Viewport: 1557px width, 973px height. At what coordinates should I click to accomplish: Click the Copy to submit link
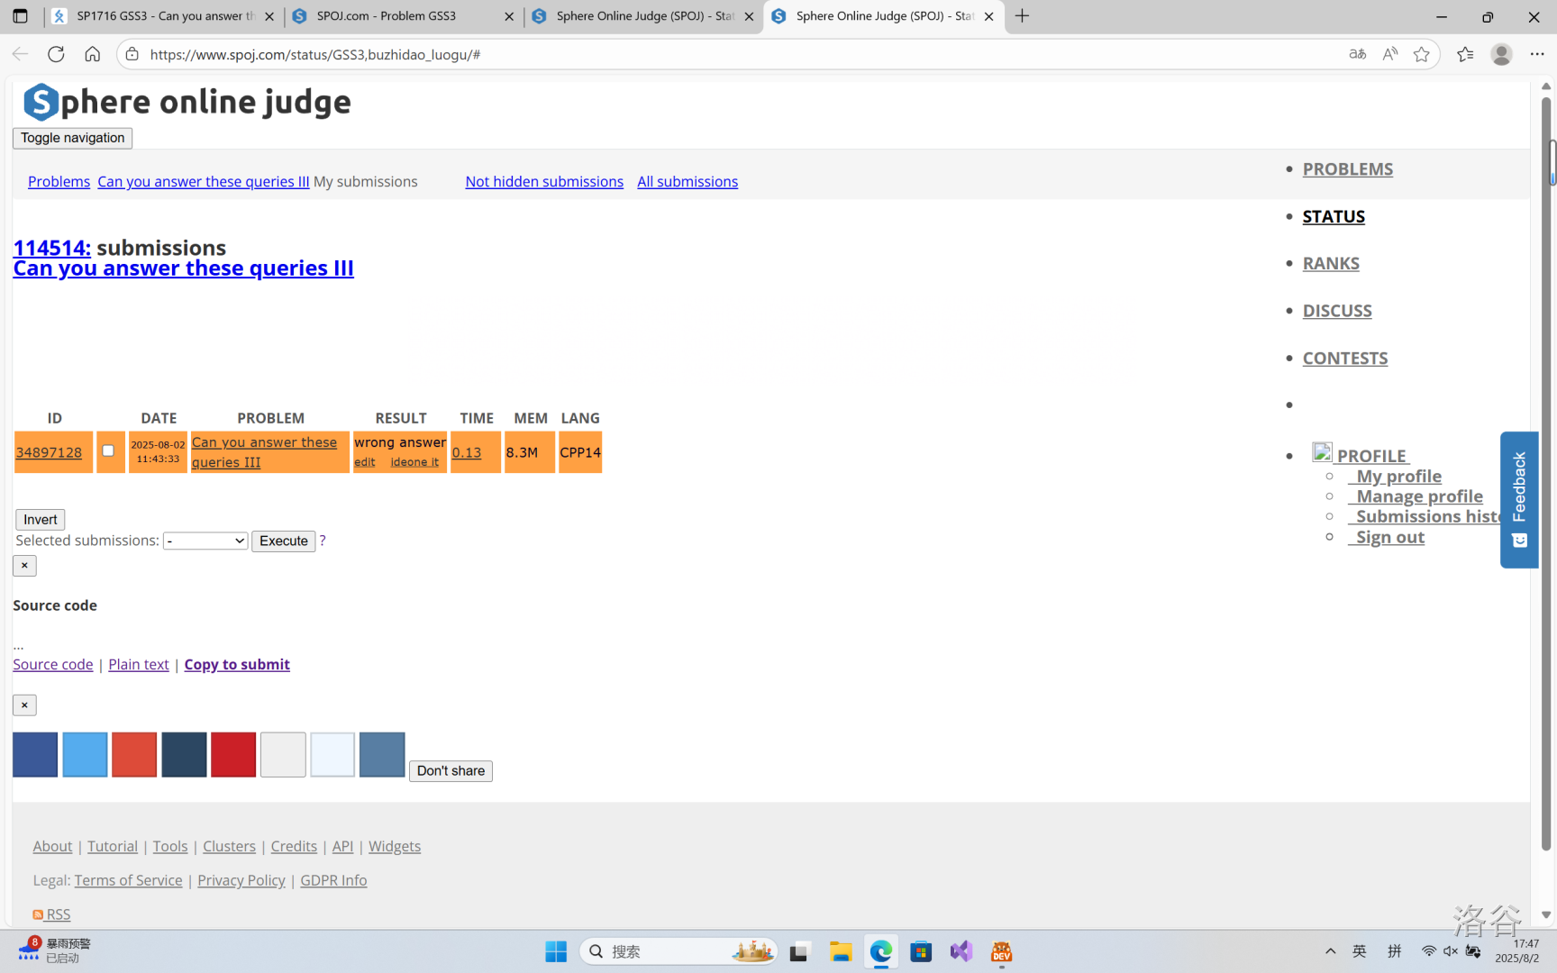[x=237, y=665]
